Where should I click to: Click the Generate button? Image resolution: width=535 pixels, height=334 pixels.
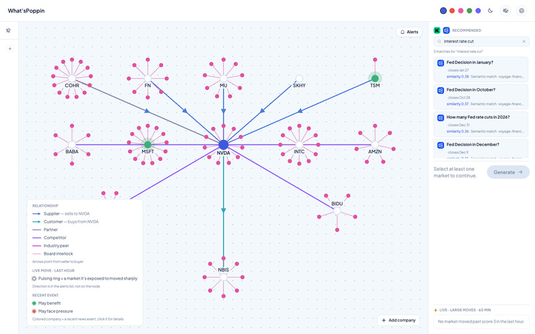pyautogui.click(x=508, y=172)
